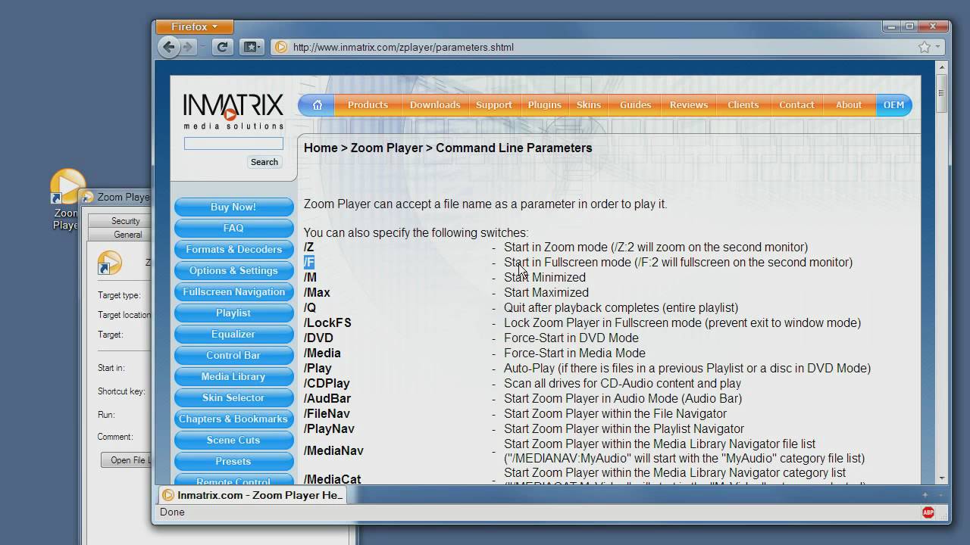Viewport: 970px width, 545px height.
Task: Expand the URL bar history dropdown arrow
Action: click(x=937, y=47)
